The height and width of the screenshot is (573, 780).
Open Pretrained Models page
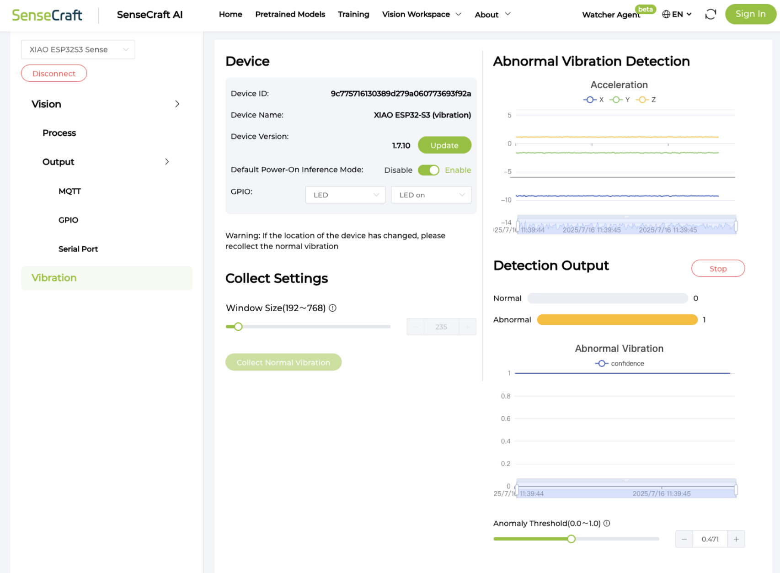[290, 14]
